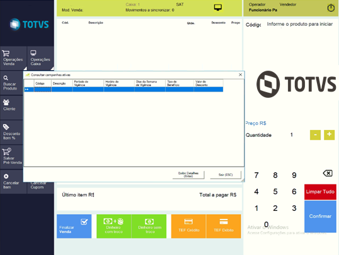Click Qtde. column header in sale list
Image resolution: width=339 pixels, height=255 pixels.
(x=191, y=23)
